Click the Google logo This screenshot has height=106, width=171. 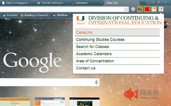32,63
